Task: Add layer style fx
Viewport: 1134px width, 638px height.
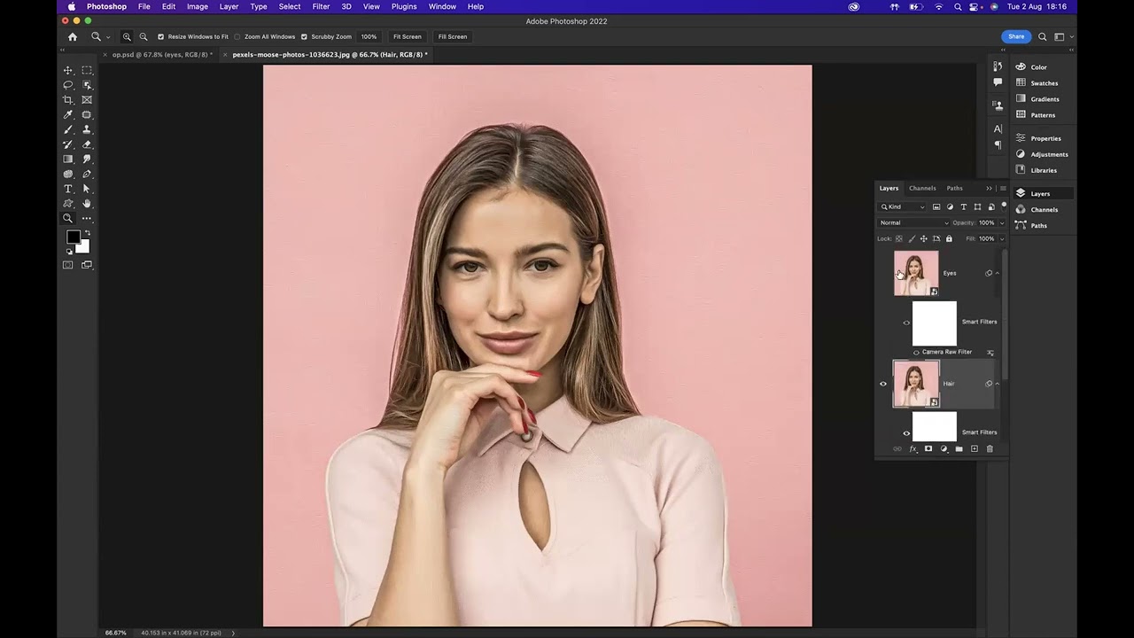Action: [x=913, y=449]
